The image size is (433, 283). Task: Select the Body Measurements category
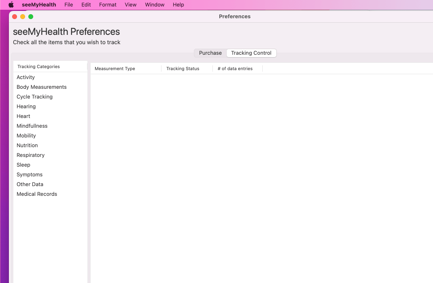click(50, 87)
